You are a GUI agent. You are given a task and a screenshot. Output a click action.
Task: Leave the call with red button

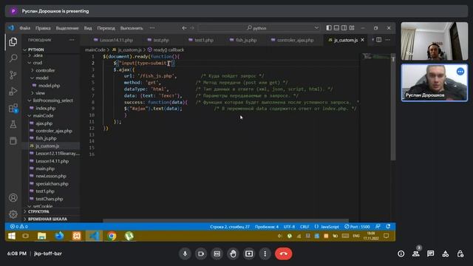283,253
